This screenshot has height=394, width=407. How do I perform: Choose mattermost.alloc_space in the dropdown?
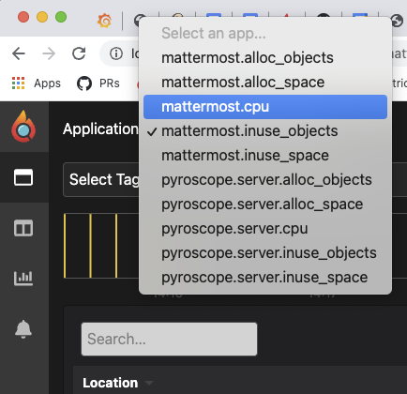coord(265,83)
